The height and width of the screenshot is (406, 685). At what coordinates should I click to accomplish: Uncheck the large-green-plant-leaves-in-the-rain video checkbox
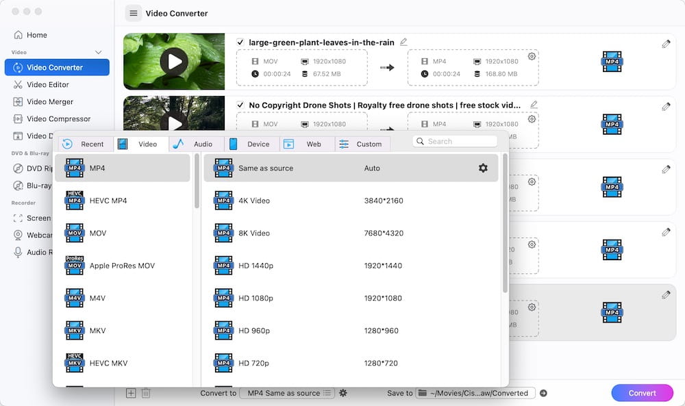[240, 42]
